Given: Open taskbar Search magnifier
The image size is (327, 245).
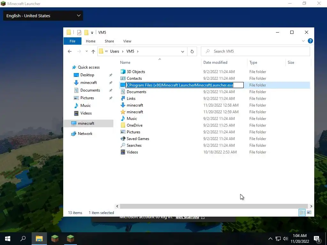Looking at the screenshot, I should (x=23, y=239).
